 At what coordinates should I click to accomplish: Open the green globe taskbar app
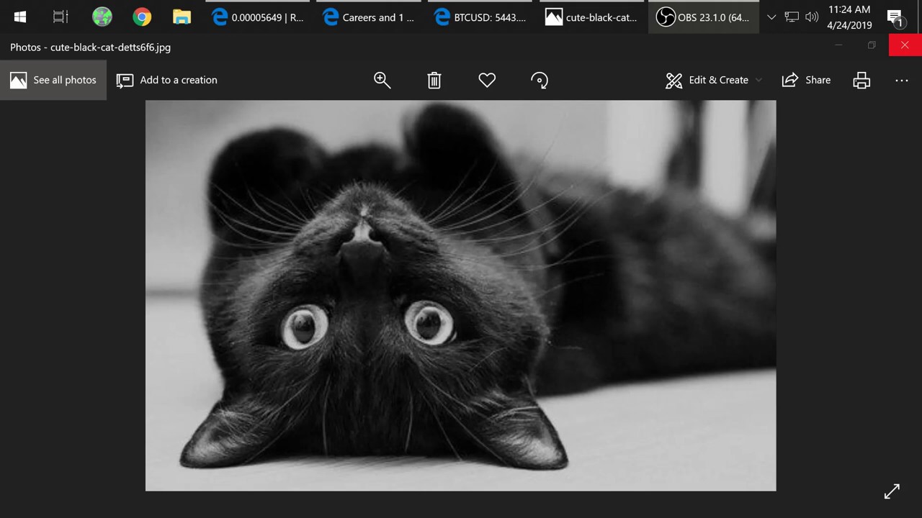tap(102, 17)
